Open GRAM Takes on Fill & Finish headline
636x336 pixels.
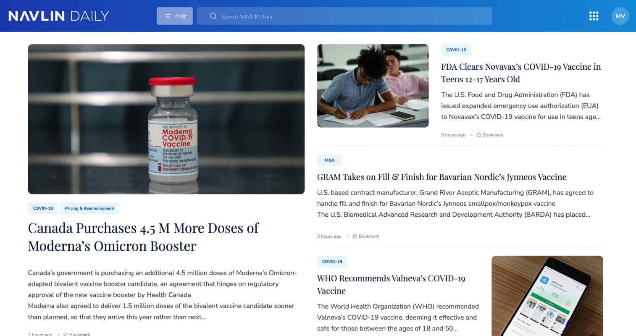(442, 177)
